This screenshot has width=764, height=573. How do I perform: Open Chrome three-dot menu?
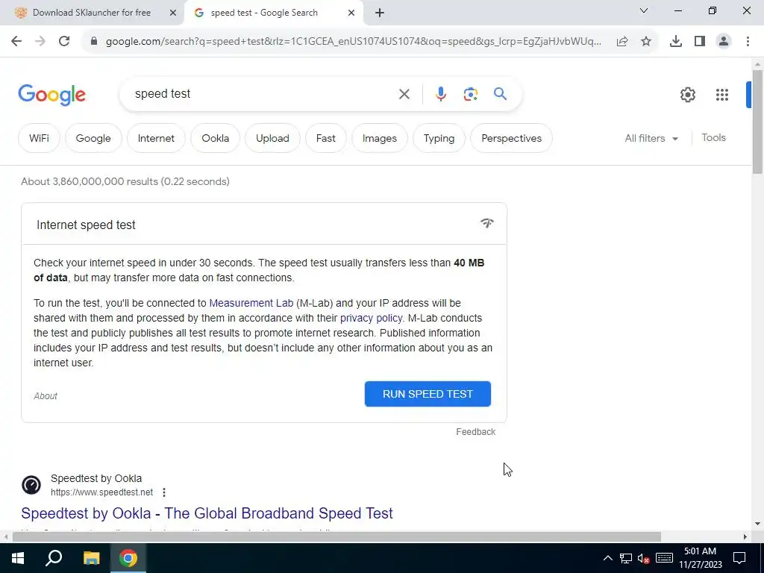point(748,42)
